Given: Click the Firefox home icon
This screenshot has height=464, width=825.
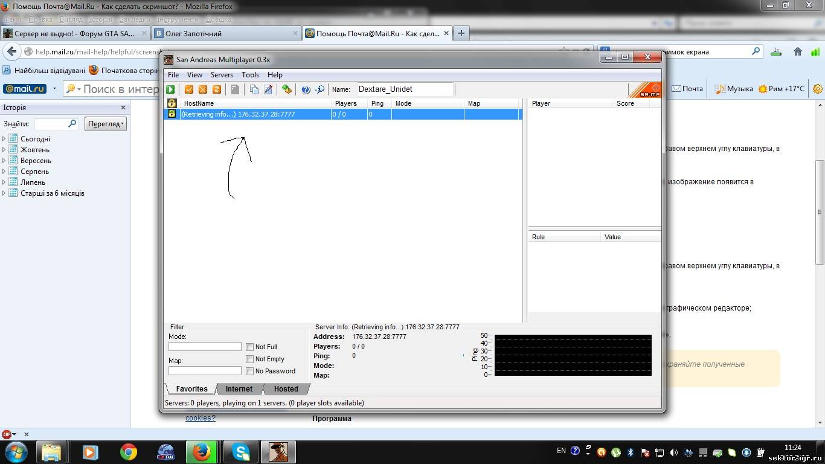Looking at the screenshot, I should click(x=798, y=52).
